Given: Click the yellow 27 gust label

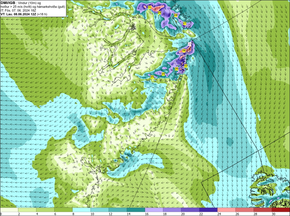Looking at the screenshot, I should coord(184,23).
